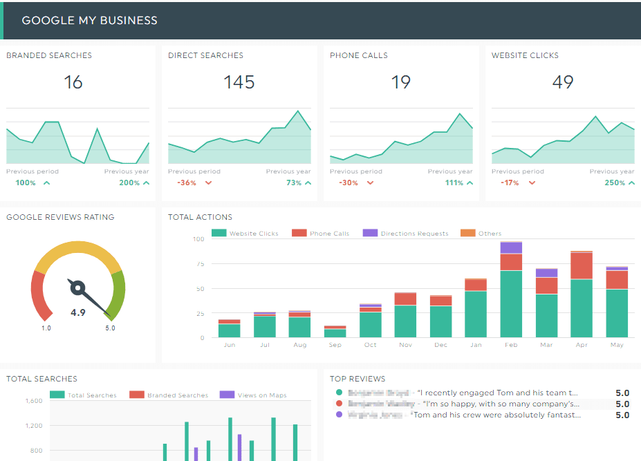Click the 4.9 rating gauge value

coord(77,312)
